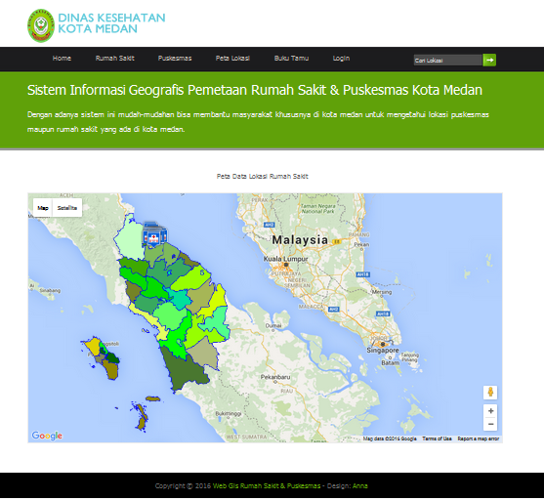Zoom out with the map minus button

(490, 424)
